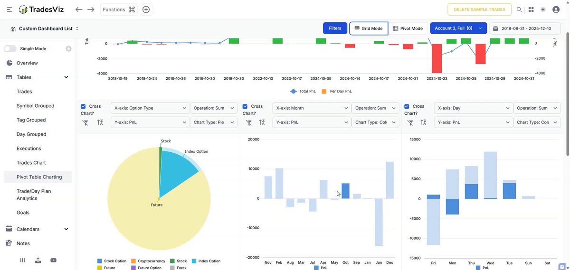This screenshot has width=570, height=270.
Task: Switch to Pivot Mode
Action: pyautogui.click(x=408, y=28)
